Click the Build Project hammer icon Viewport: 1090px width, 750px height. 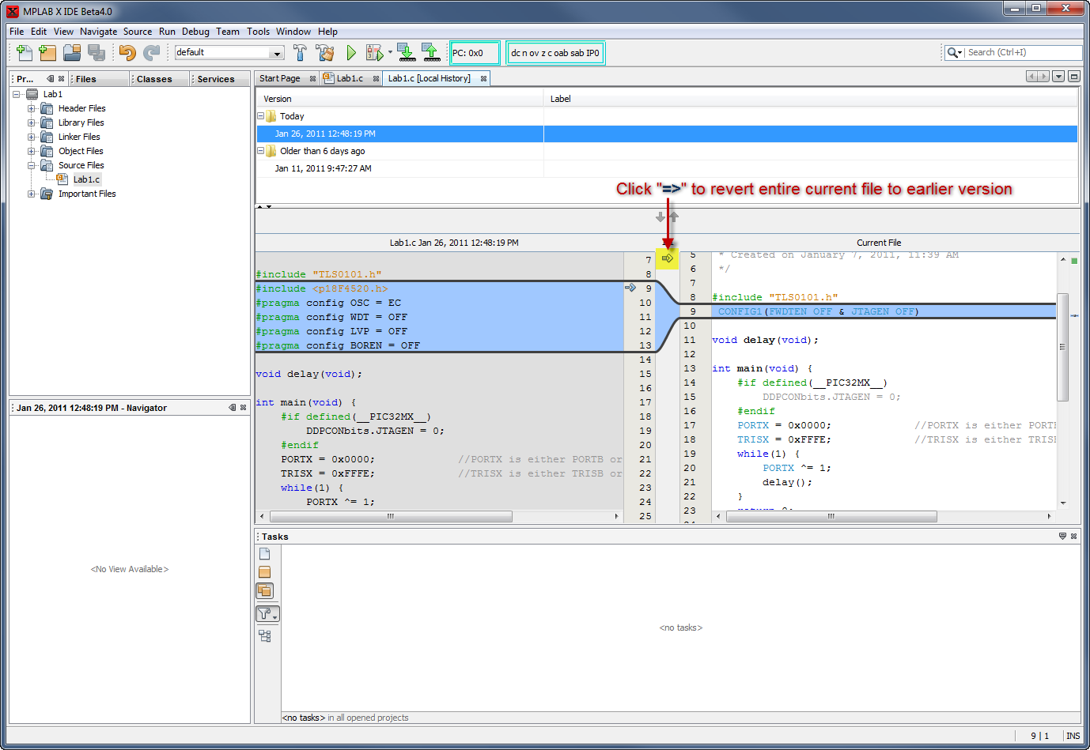(x=300, y=53)
